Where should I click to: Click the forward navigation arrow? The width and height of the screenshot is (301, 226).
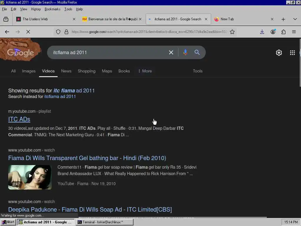click(x=18, y=32)
